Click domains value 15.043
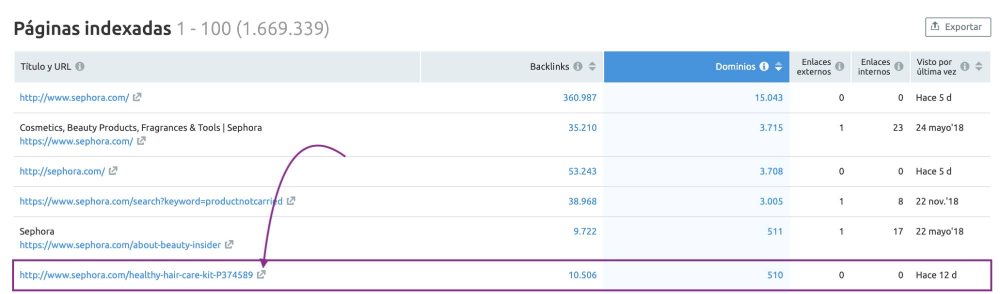The height and width of the screenshot is (294, 1000). pyautogui.click(x=768, y=97)
